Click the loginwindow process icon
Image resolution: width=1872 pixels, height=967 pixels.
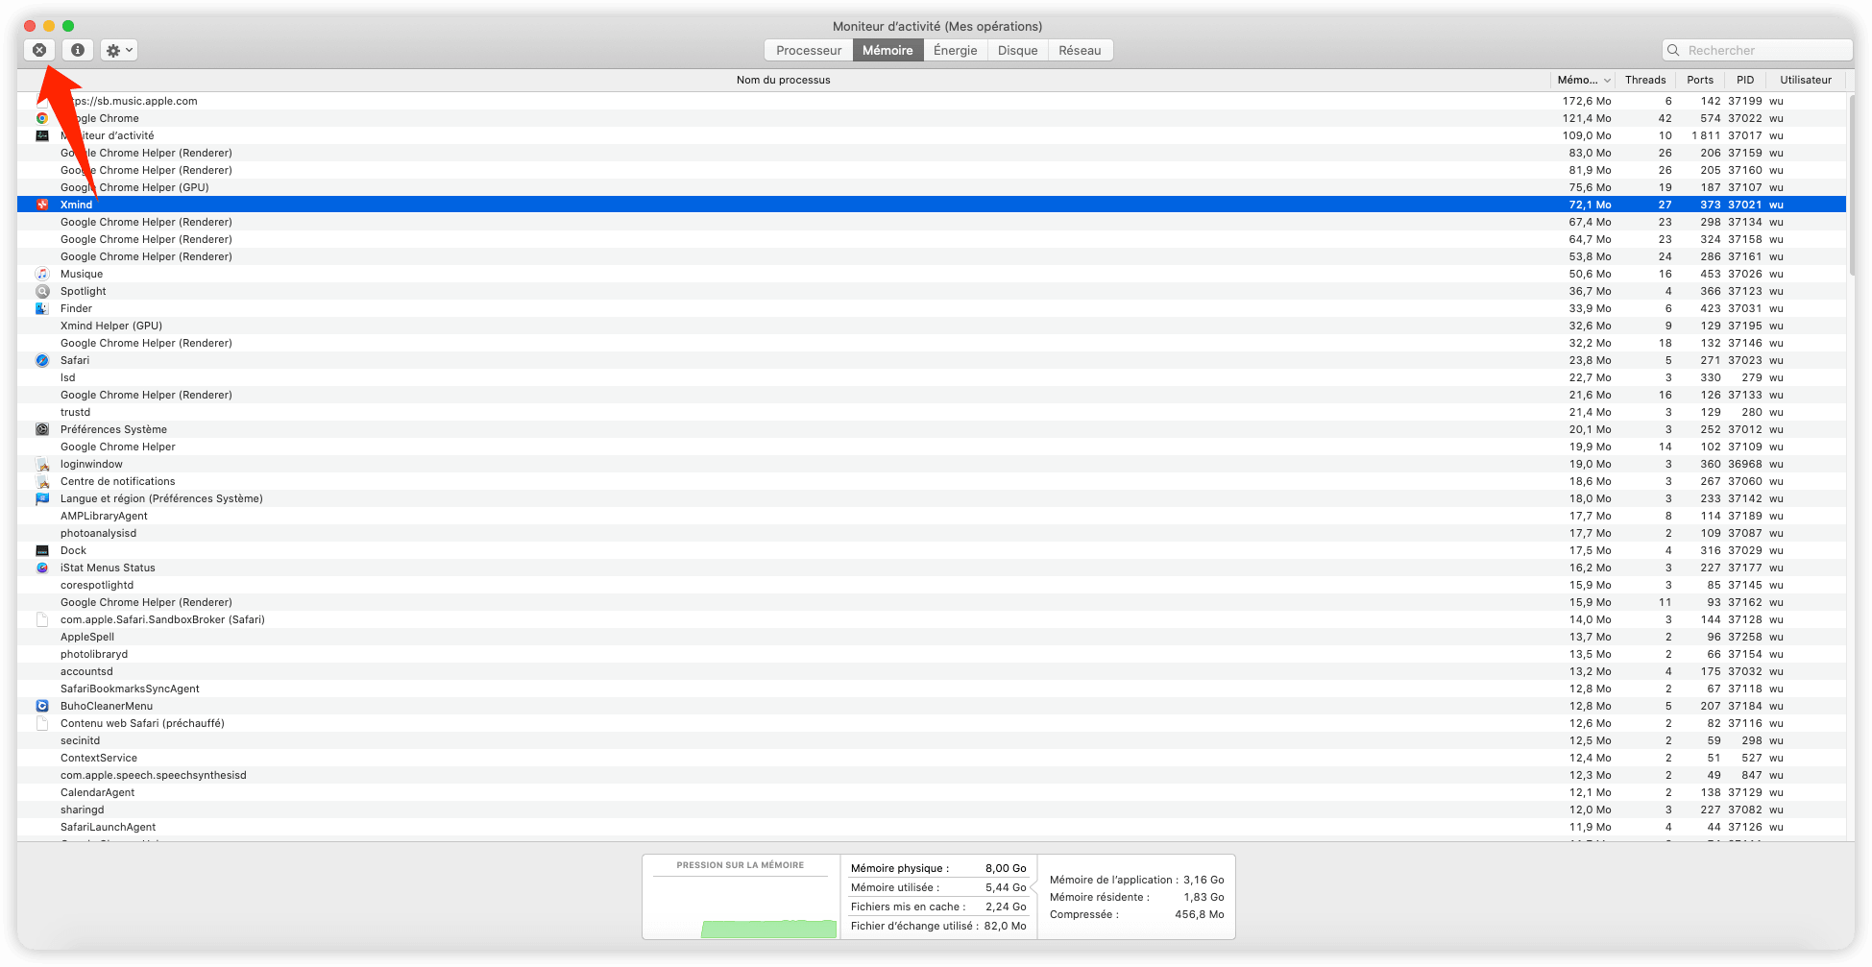[42, 464]
